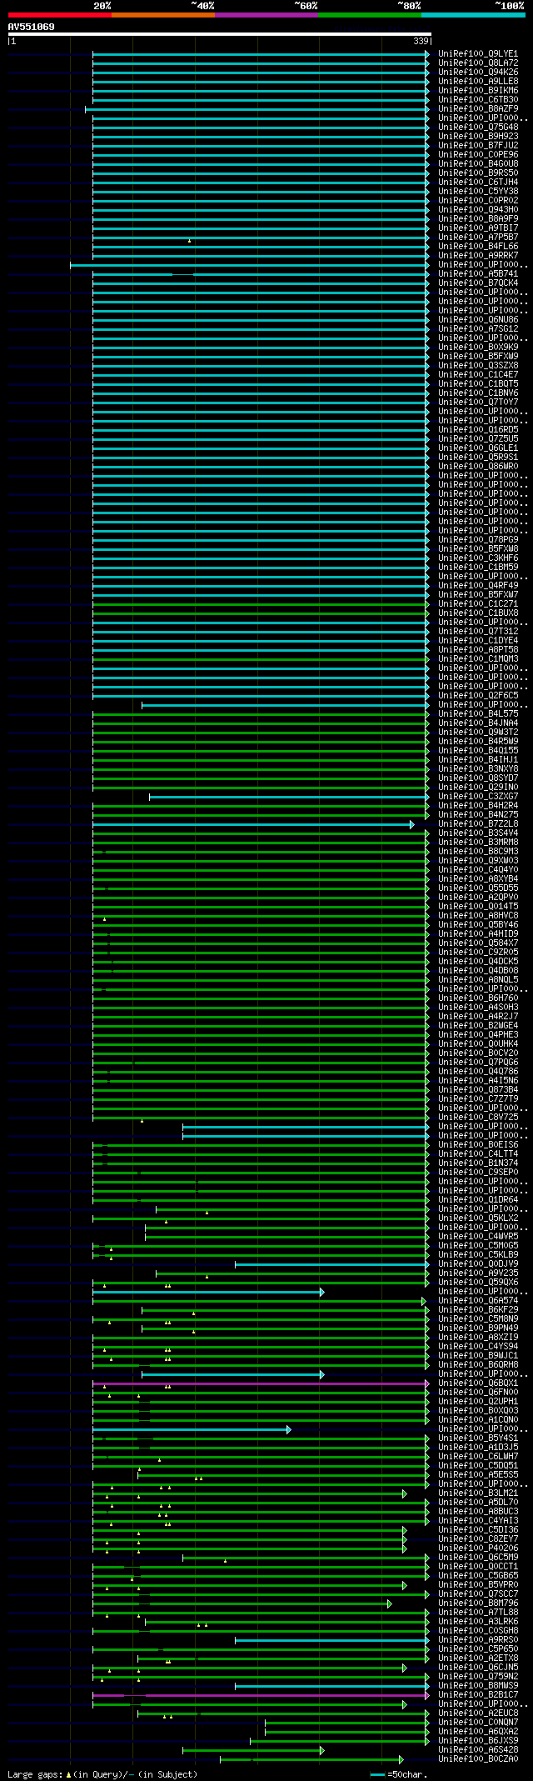Image resolution: width=533 pixels, height=1781 pixels.
Task: Open hit UniRef100_C6TB30
Action: click(x=478, y=100)
